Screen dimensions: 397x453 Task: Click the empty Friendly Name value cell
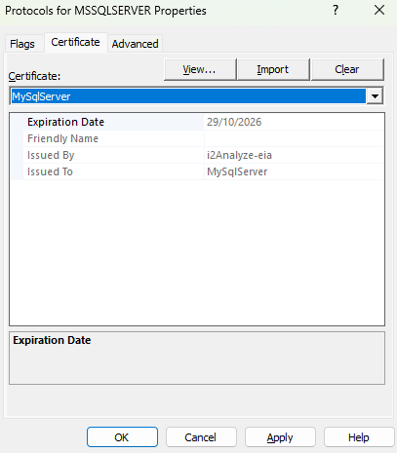pos(295,138)
